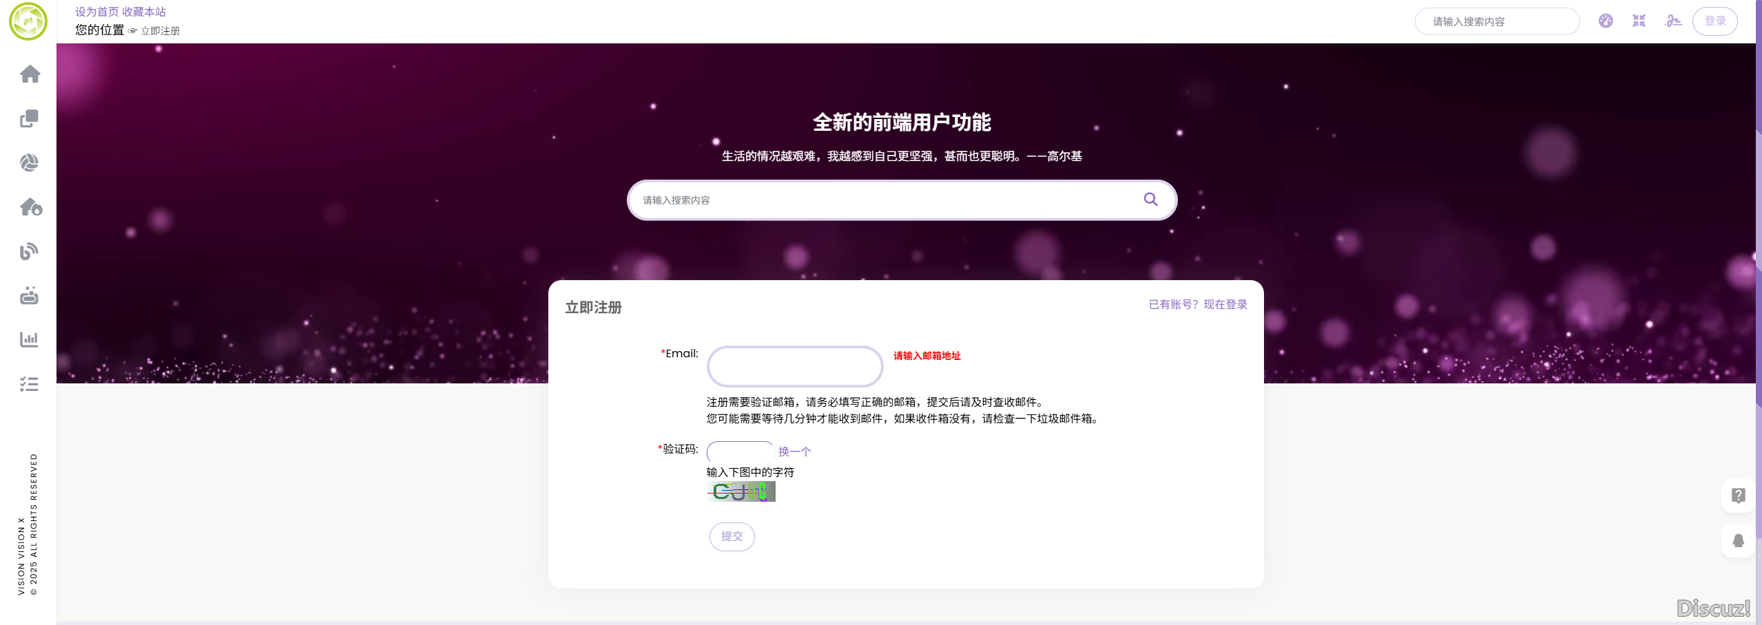Click the signature icon beside 登录
This screenshot has width=1762, height=625.
[1673, 21]
